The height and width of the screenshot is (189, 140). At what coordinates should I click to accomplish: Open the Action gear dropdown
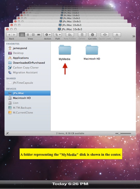point(47,35)
